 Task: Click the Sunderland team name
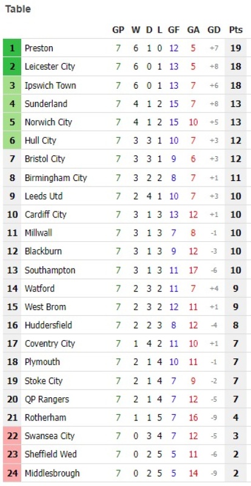click(x=46, y=103)
